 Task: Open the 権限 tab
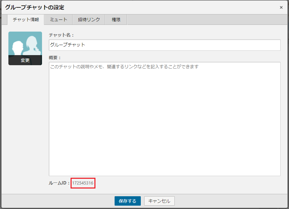point(116,19)
